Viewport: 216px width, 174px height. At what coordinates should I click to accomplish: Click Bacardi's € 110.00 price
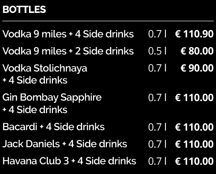click(194, 127)
